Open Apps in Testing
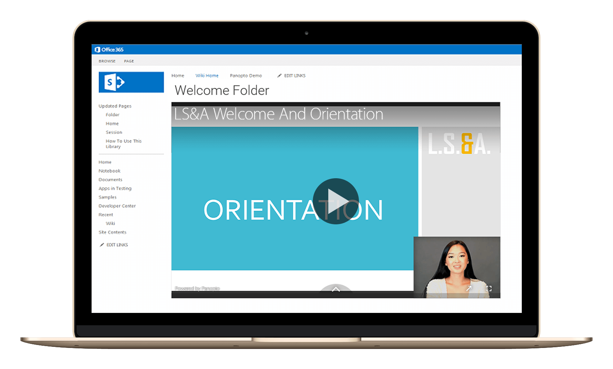 pyautogui.click(x=114, y=188)
